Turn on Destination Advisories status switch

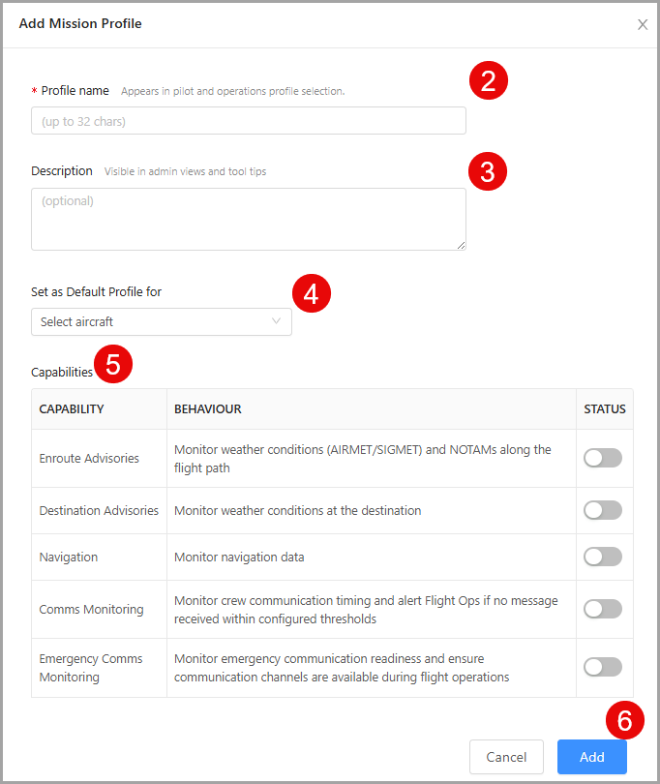click(x=603, y=510)
